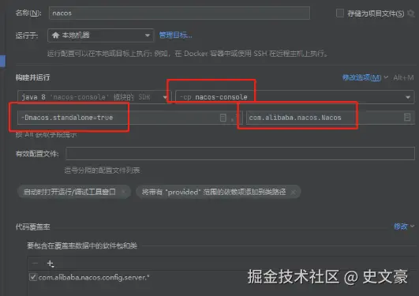Screen dimensions: 419x296
Task: Open the project file storage settings gear
Action: point(411,13)
